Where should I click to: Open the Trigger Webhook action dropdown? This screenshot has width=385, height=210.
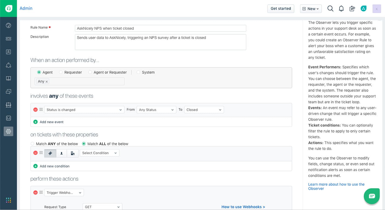[64, 193]
